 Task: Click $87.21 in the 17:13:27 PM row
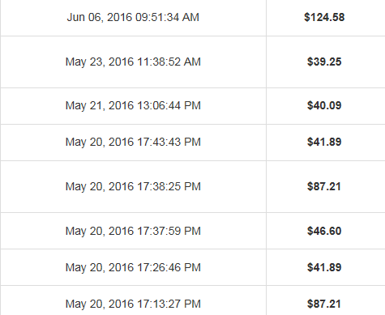point(324,304)
